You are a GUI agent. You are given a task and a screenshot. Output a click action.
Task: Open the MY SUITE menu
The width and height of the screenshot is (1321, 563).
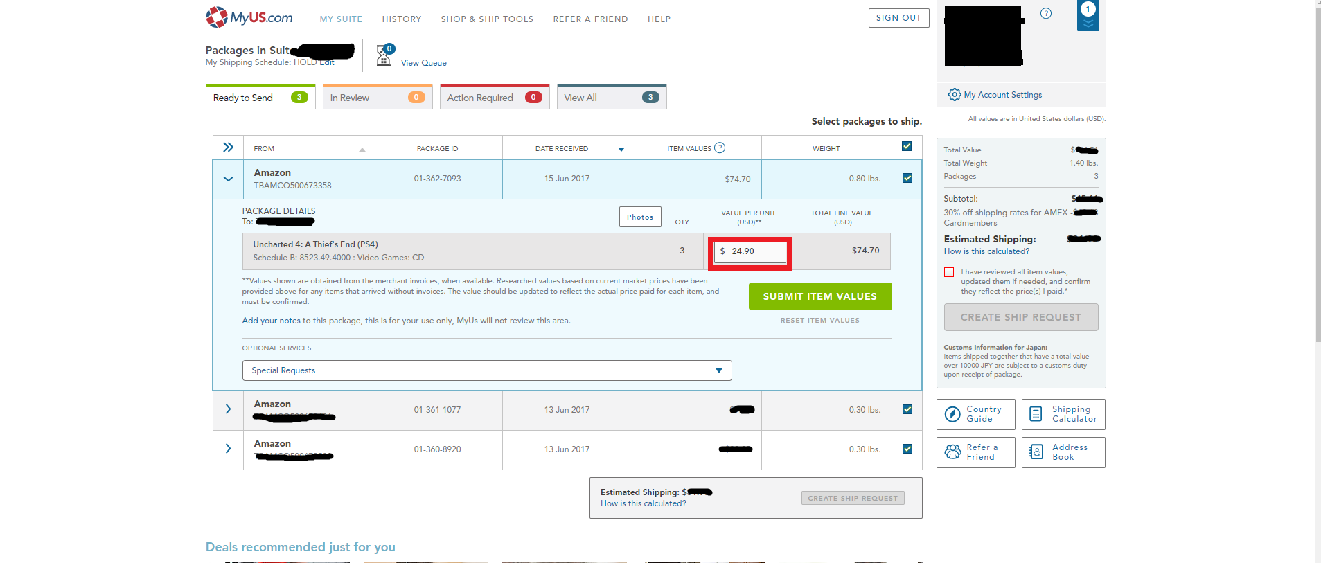[341, 19]
